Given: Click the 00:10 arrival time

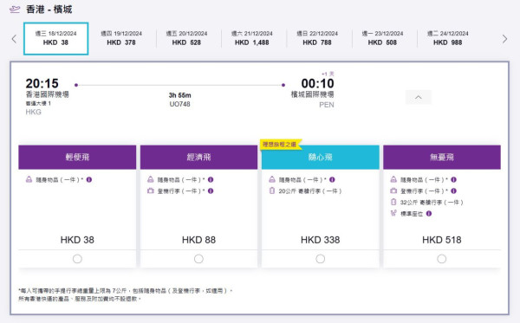Looking at the screenshot, I should (317, 83).
